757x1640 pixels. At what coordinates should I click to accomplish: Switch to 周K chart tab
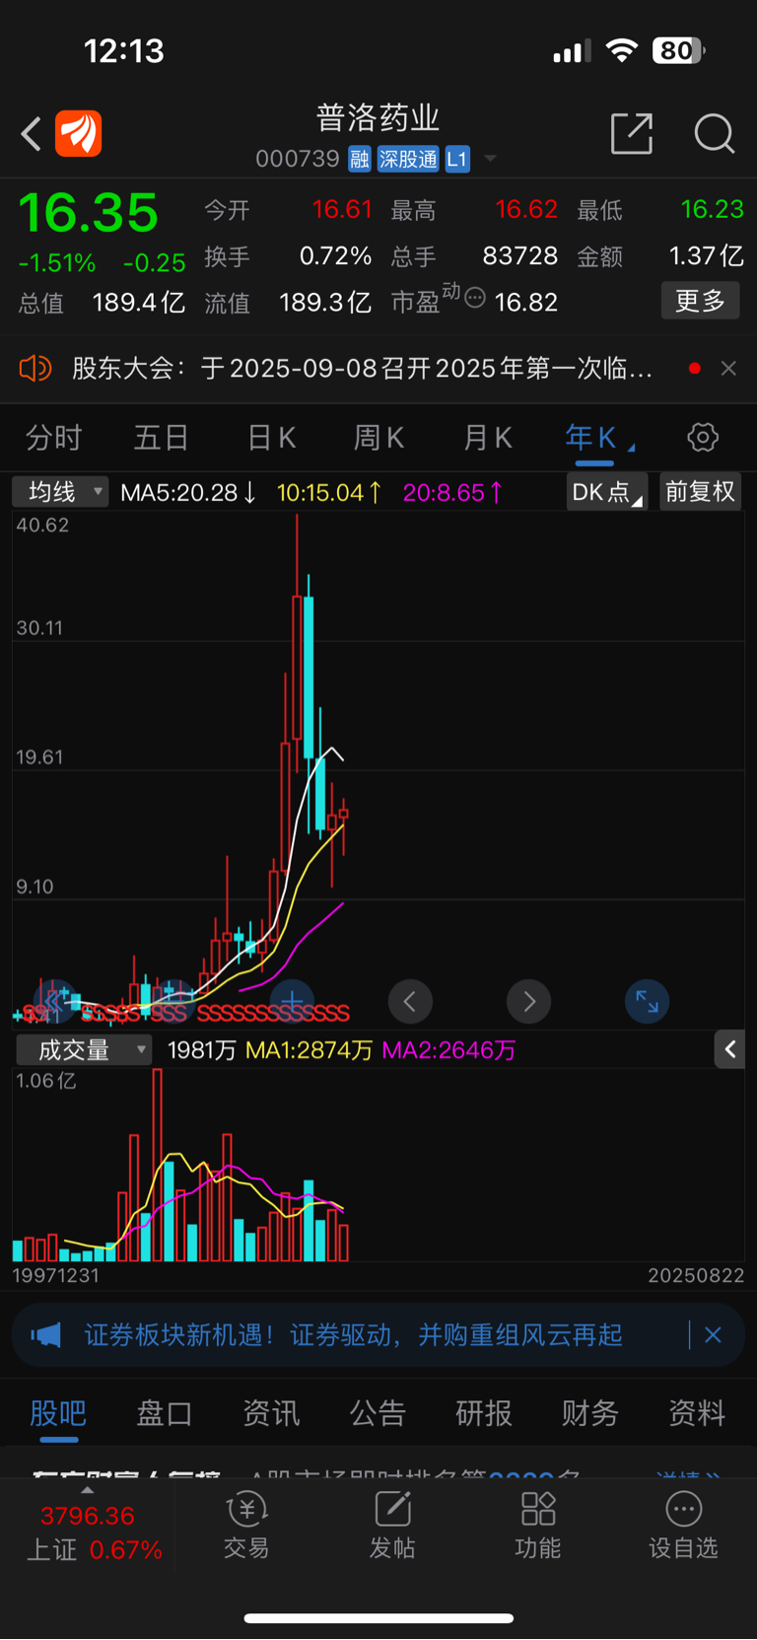378,438
